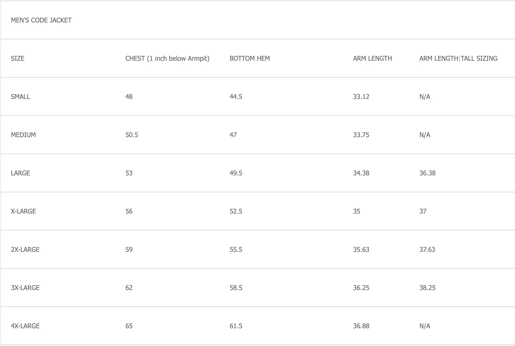Click the LARGE size row label

coord(21,173)
